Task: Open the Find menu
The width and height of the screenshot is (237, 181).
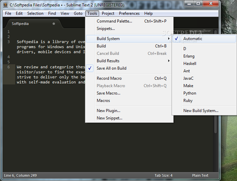Action: click(52, 13)
